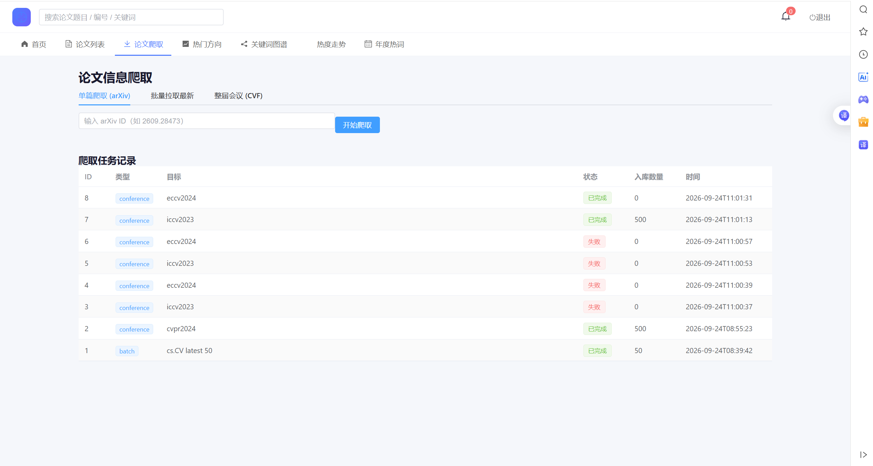Click the cs.CV latest 50 target cell

tap(189, 350)
